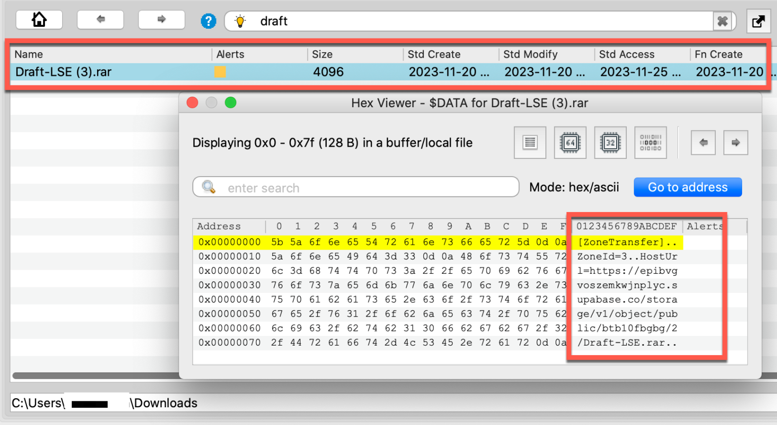
Task: Click the yellow alert swatch for Draft-LSE
Action: (220, 72)
